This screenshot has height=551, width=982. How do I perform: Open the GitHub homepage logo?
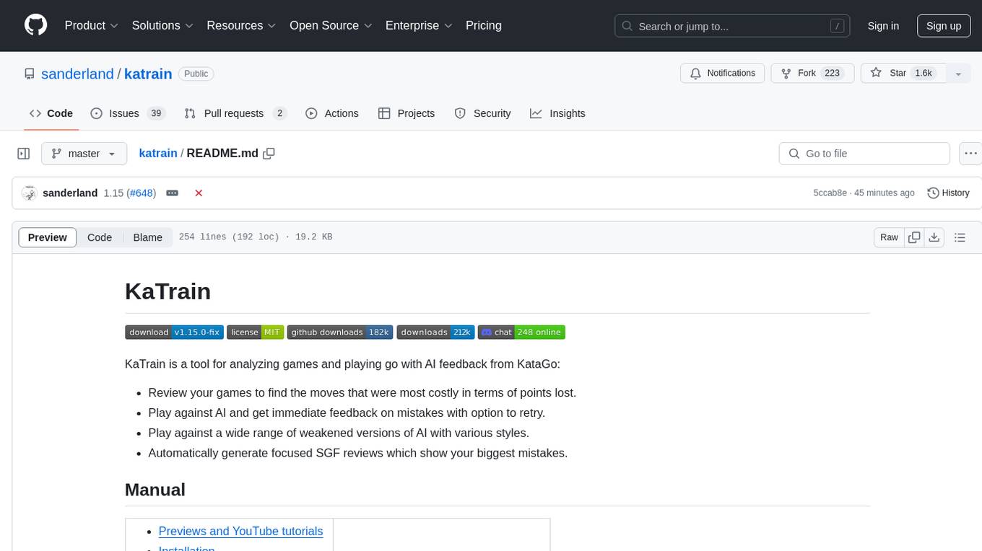click(x=36, y=25)
